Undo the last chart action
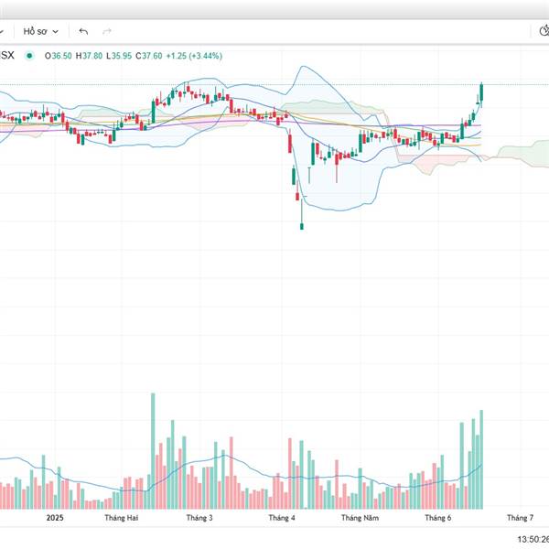This screenshot has height=549, width=549. click(83, 31)
